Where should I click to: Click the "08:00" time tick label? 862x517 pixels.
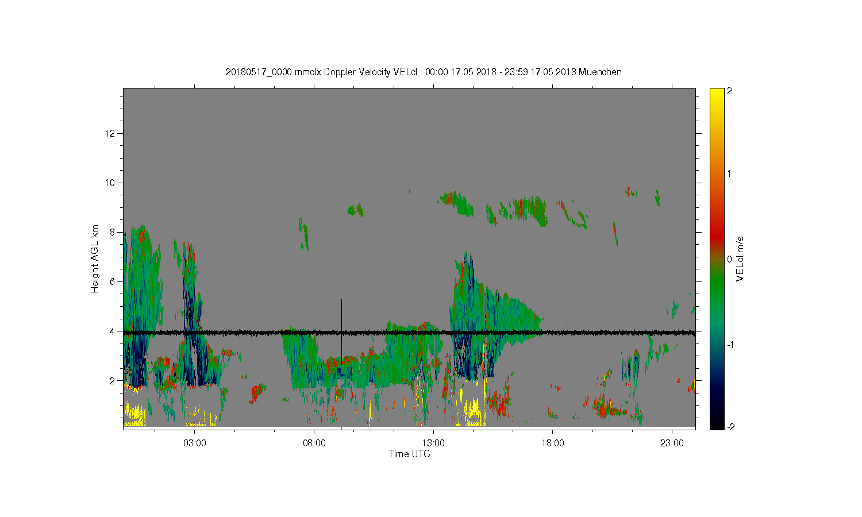(x=314, y=443)
